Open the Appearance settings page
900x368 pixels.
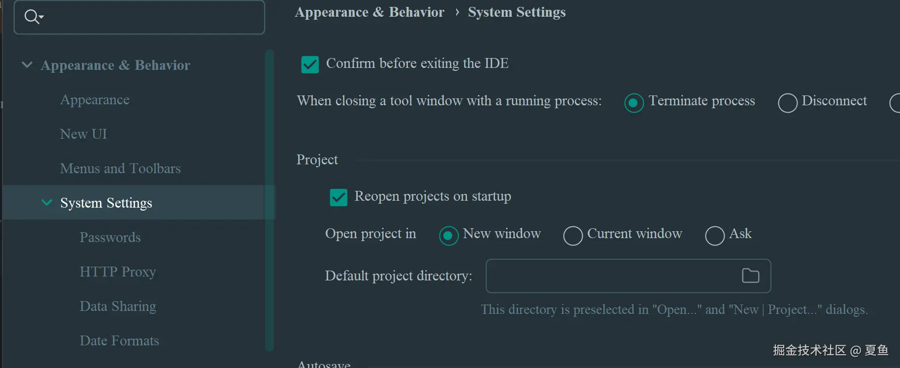pos(95,100)
